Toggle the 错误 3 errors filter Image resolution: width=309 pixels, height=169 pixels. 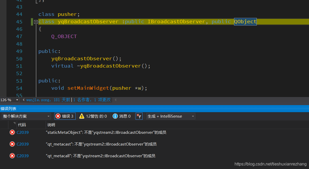(x=65, y=116)
